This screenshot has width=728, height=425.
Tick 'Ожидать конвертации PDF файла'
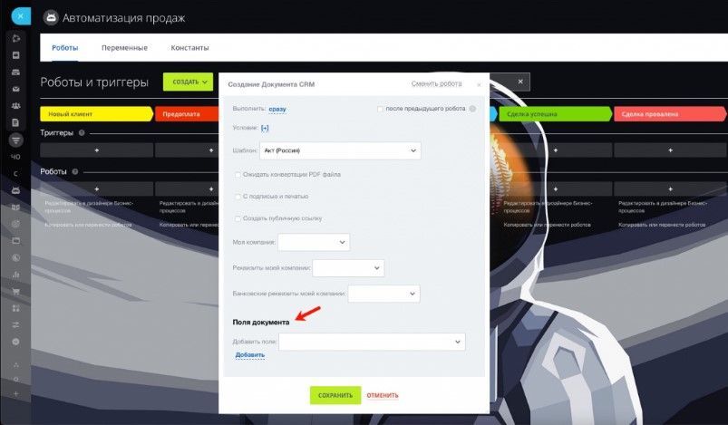[238, 175]
